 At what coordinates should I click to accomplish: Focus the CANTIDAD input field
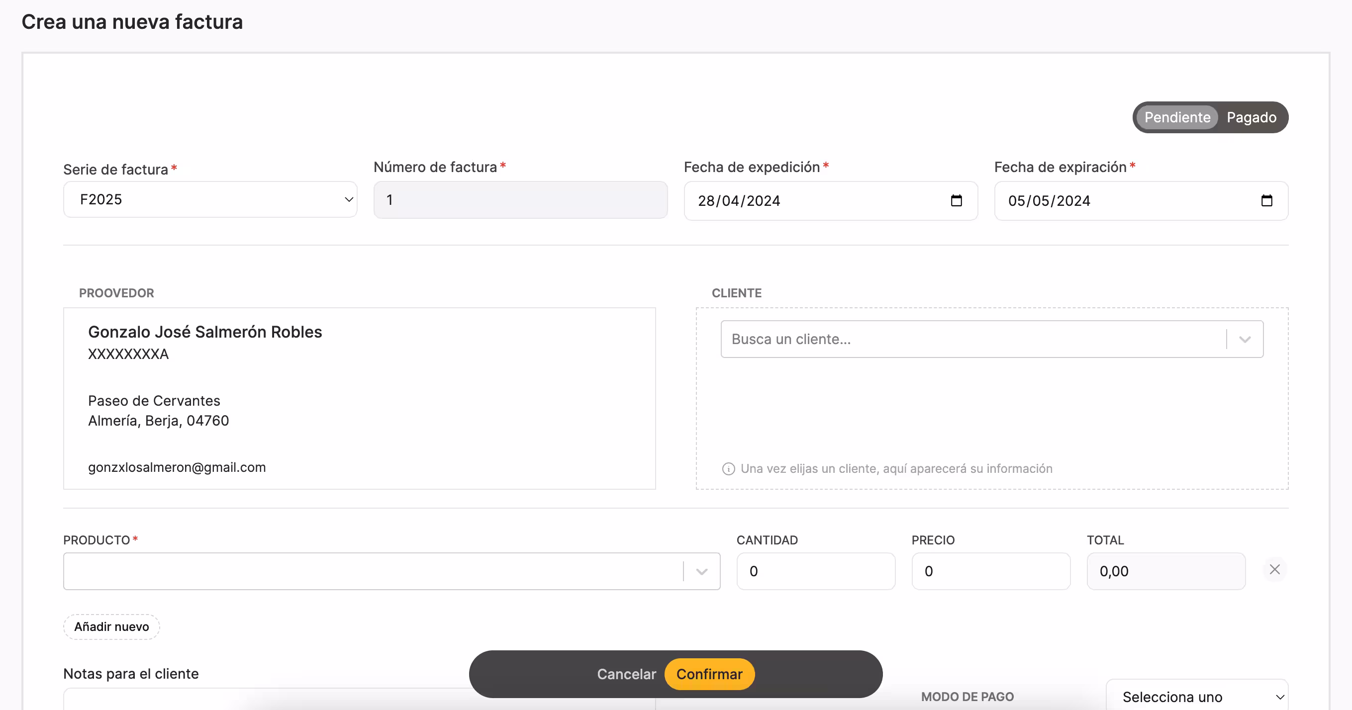[815, 571]
